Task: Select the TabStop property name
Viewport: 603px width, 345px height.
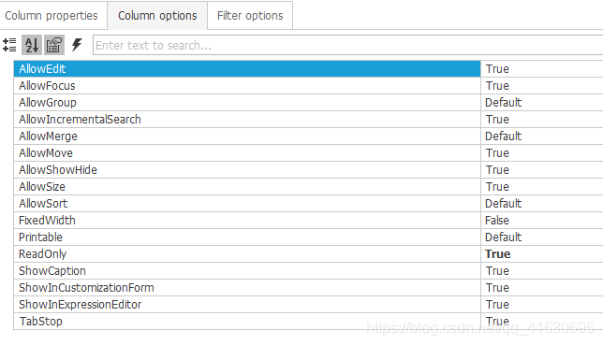Action: (41, 322)
